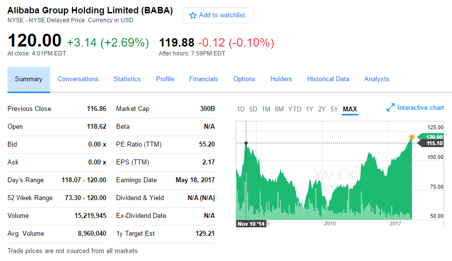Click the 2016 axis label on chart
Viewport: 452px width, 261px height.
tap(330, 223)
